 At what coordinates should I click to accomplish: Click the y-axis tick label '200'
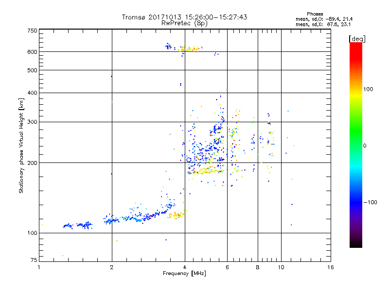(33, 163)
